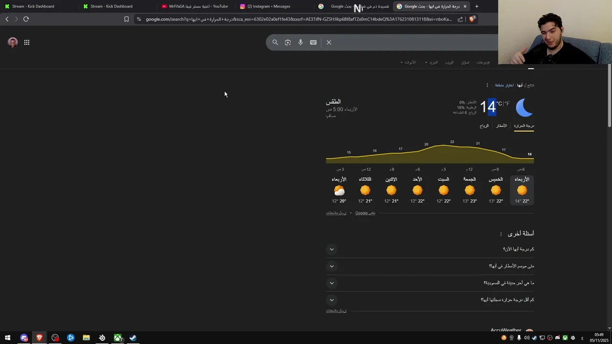
Task: Open the تسوّق shopping search filter
Action: point(465,63)
